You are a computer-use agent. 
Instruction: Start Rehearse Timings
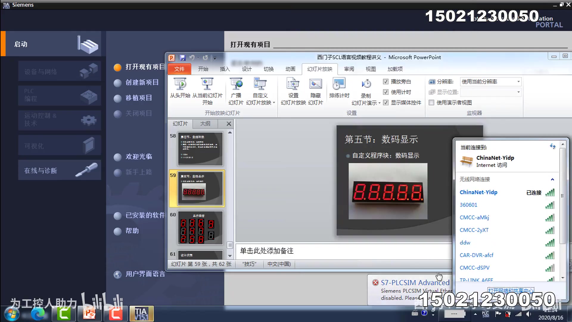click(x=339, y=88)
